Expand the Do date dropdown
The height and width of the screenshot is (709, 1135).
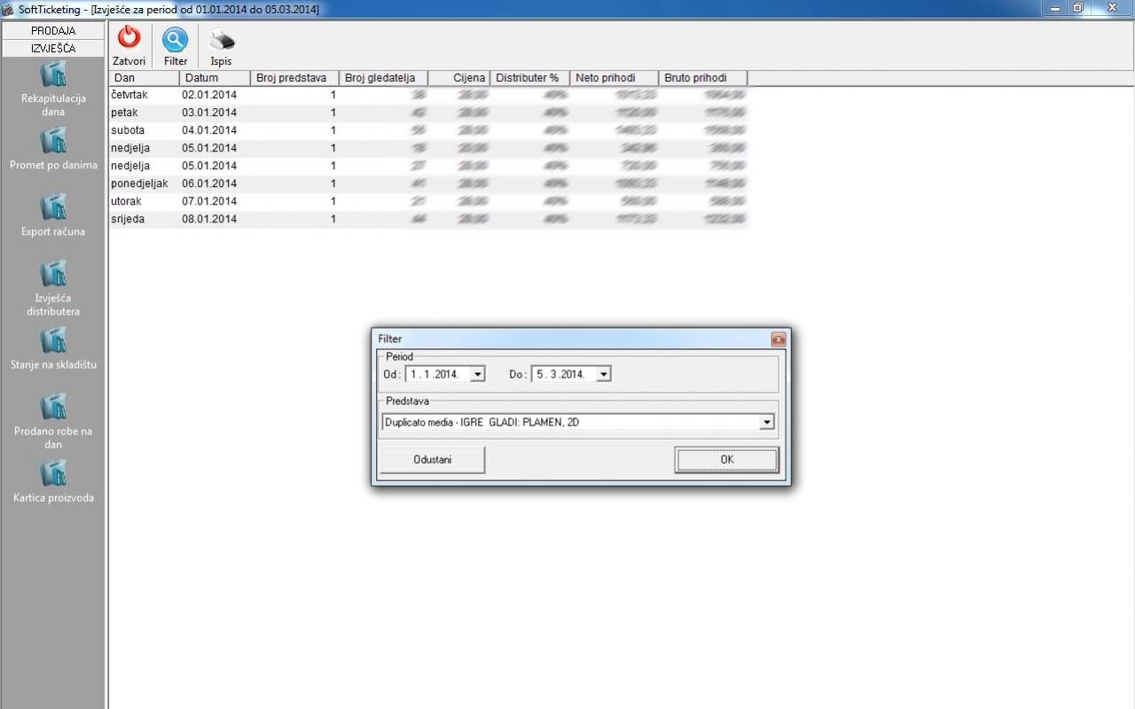(604, 375)
